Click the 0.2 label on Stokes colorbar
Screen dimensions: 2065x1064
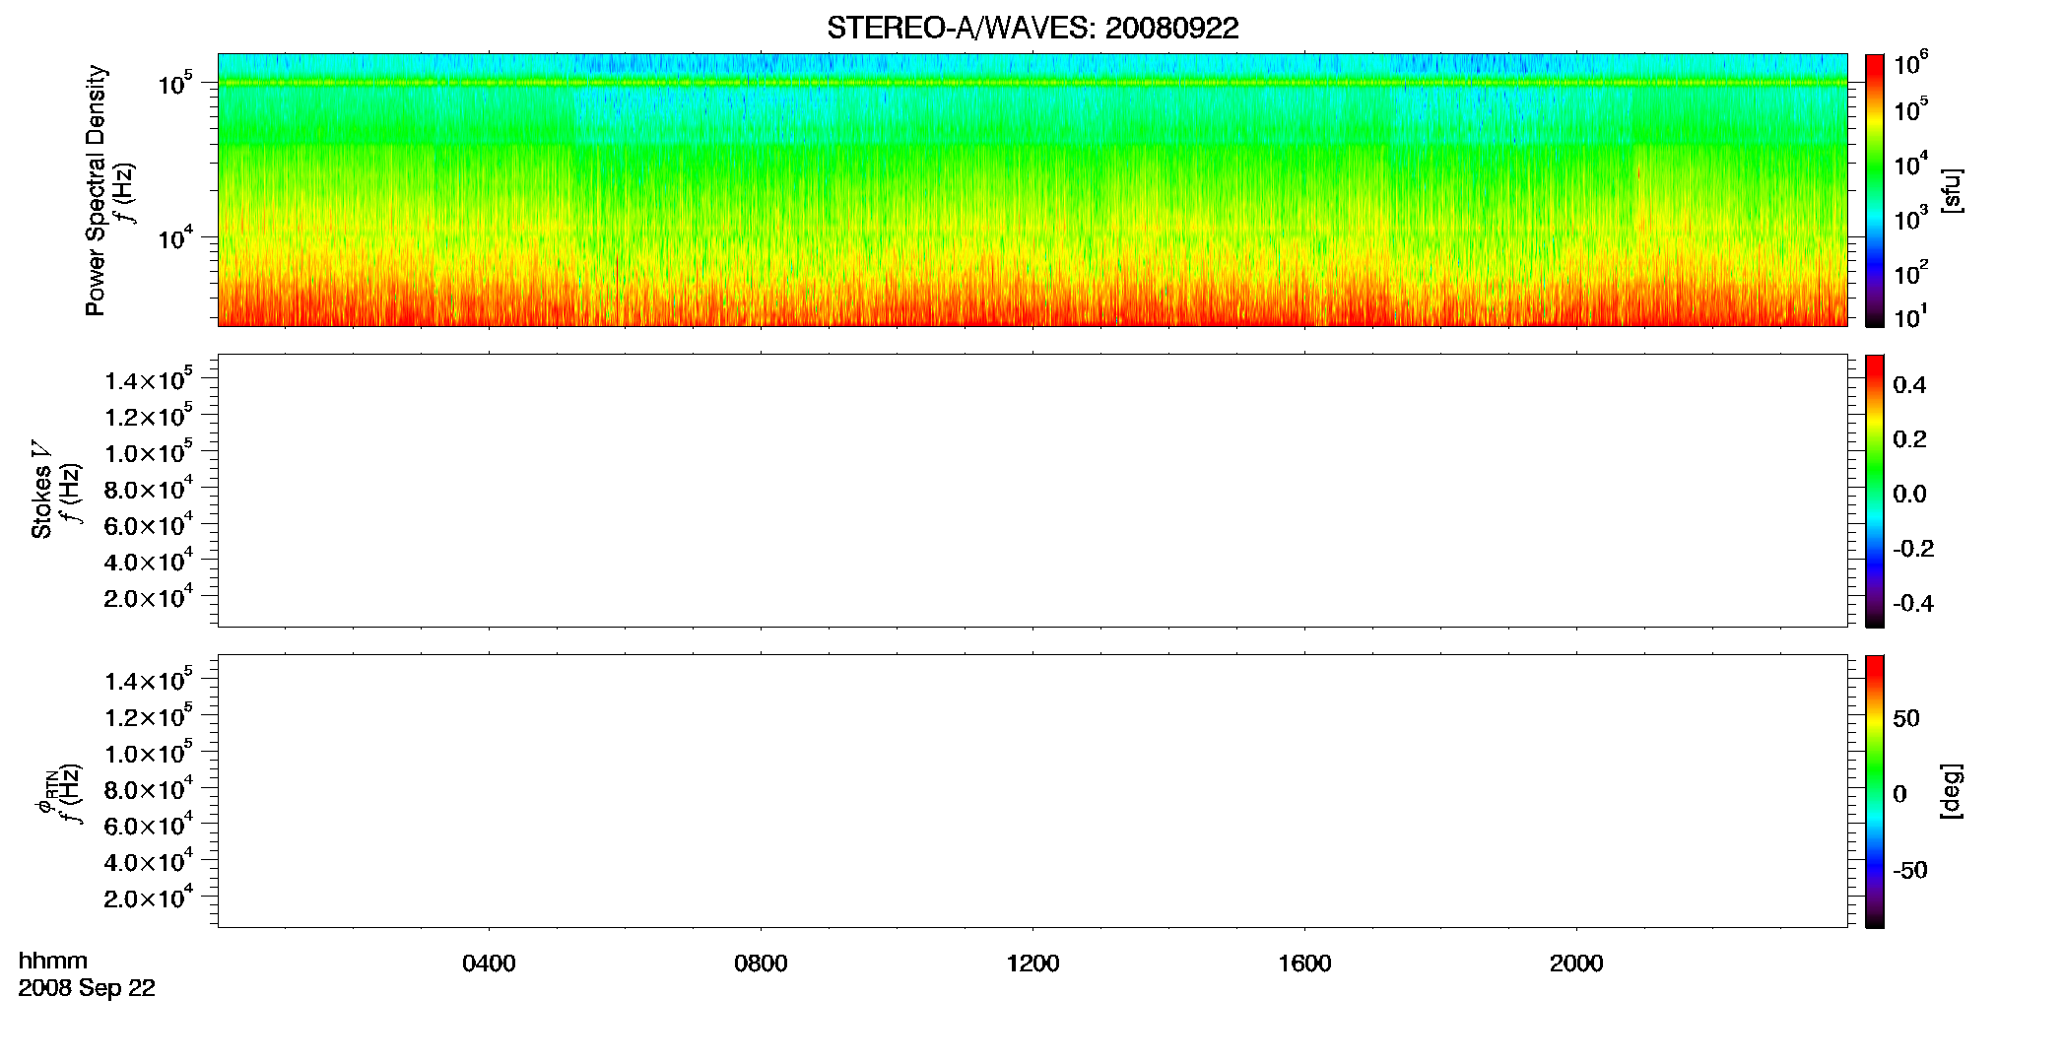tap(1909, 439)
